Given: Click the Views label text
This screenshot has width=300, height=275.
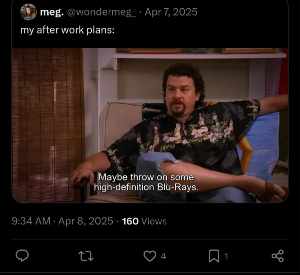Looking at the screenshot, I should click(x=154, y=221).
